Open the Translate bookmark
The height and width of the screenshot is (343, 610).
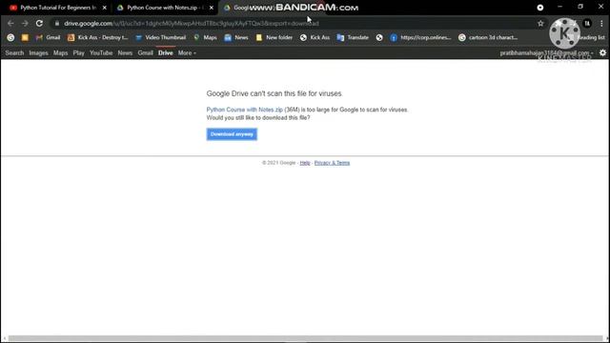click(x=353, y=37)
